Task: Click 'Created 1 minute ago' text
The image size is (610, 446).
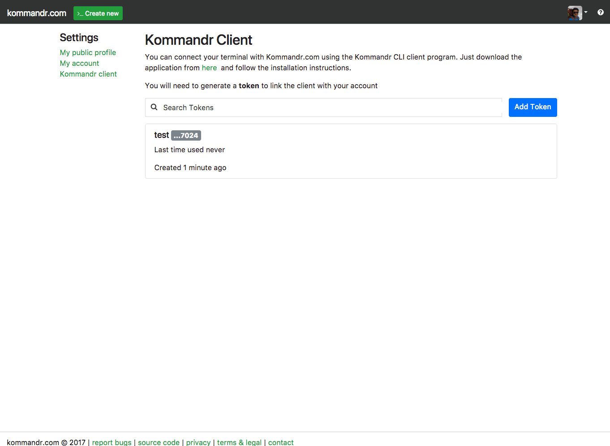Action: [190, 167]
